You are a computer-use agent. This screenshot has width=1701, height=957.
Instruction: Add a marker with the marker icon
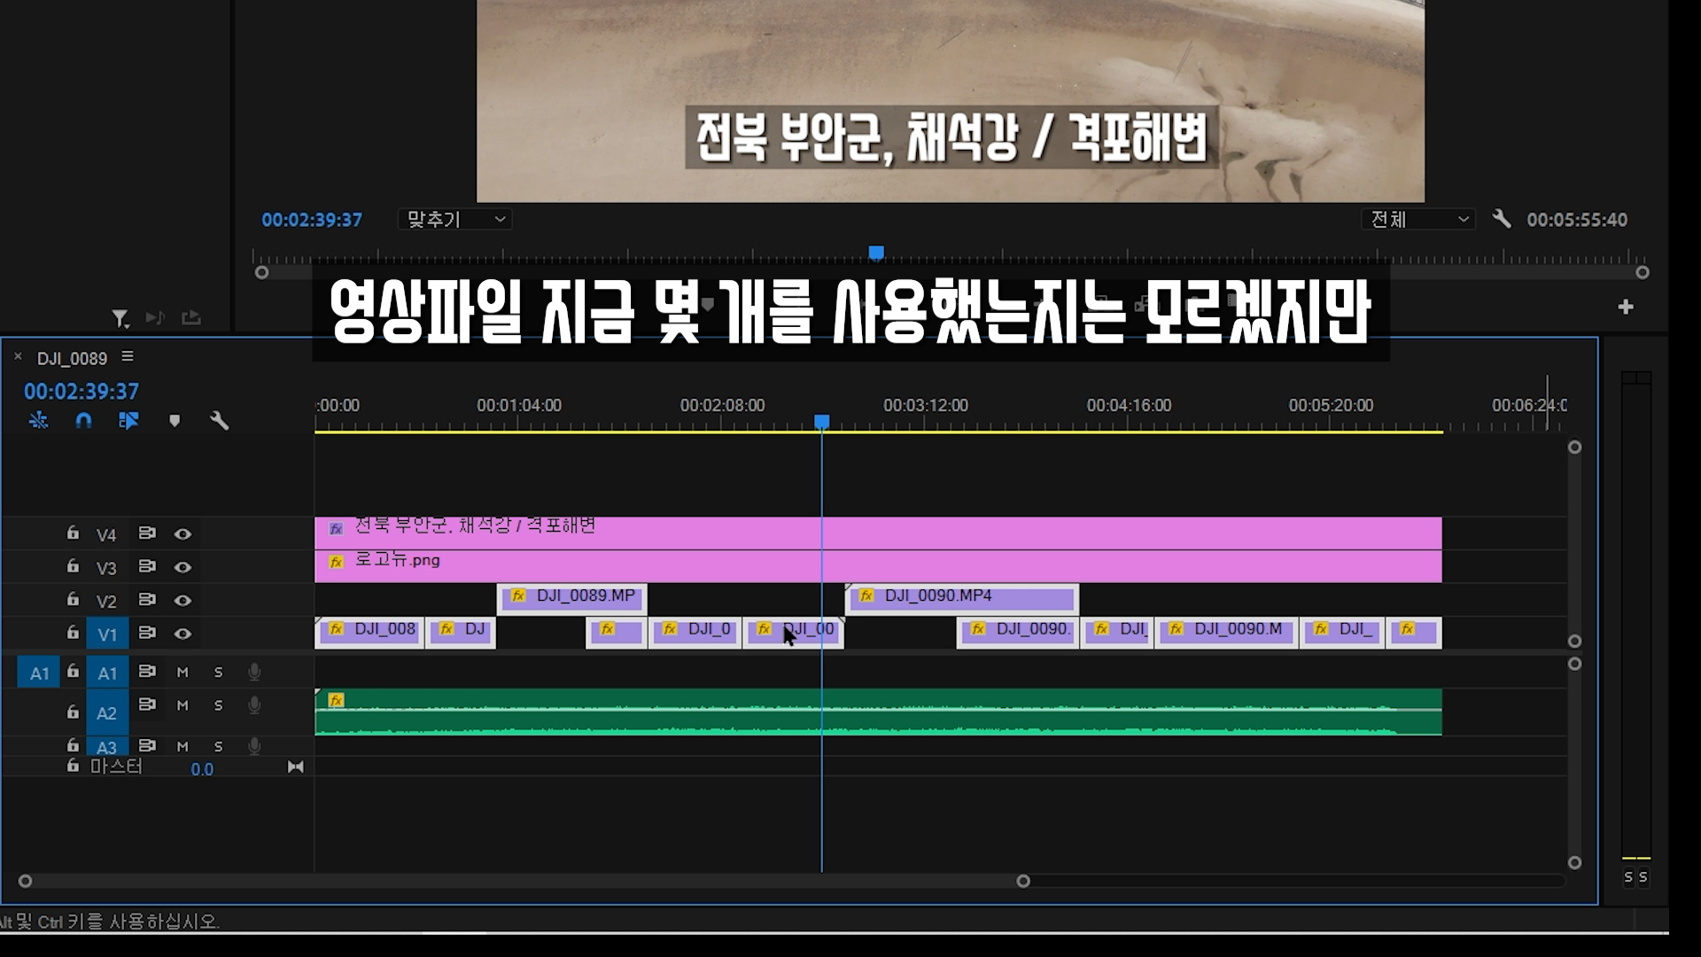click(175, 421)
